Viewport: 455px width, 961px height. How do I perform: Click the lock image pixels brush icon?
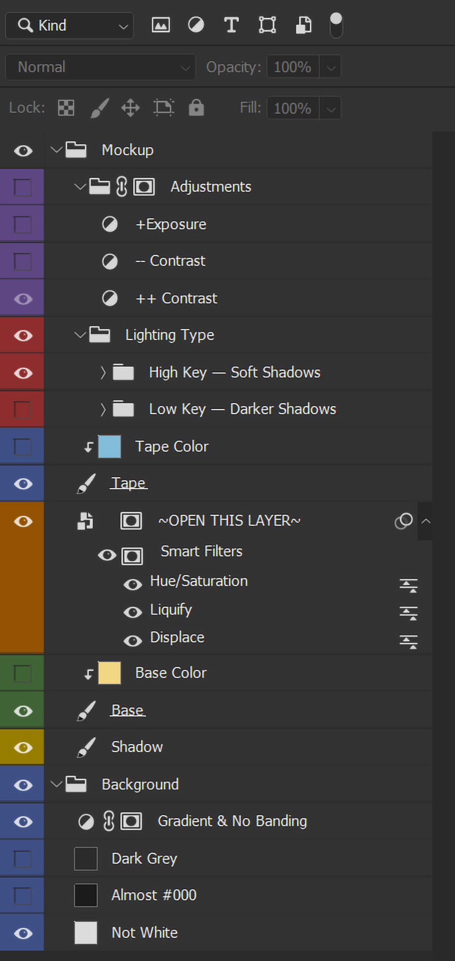coord(99,108)
